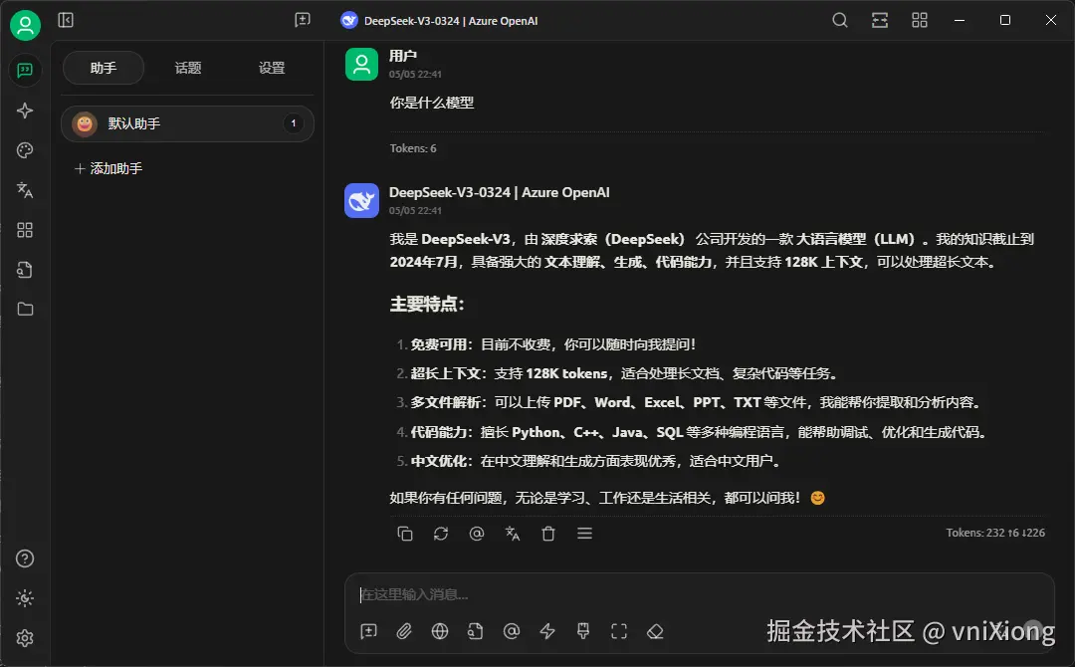Open the settings gear in left sidebar
Image resolution: width=1075 pixels, height=667 pixels.
click(x=25, y=638)
